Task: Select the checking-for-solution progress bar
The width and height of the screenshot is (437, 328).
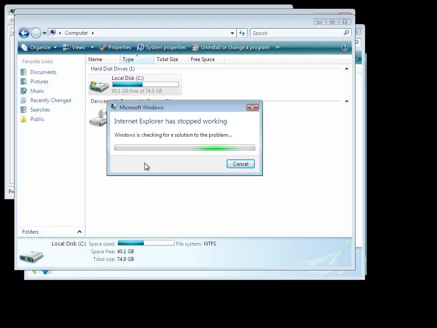Action: point(184,147)
